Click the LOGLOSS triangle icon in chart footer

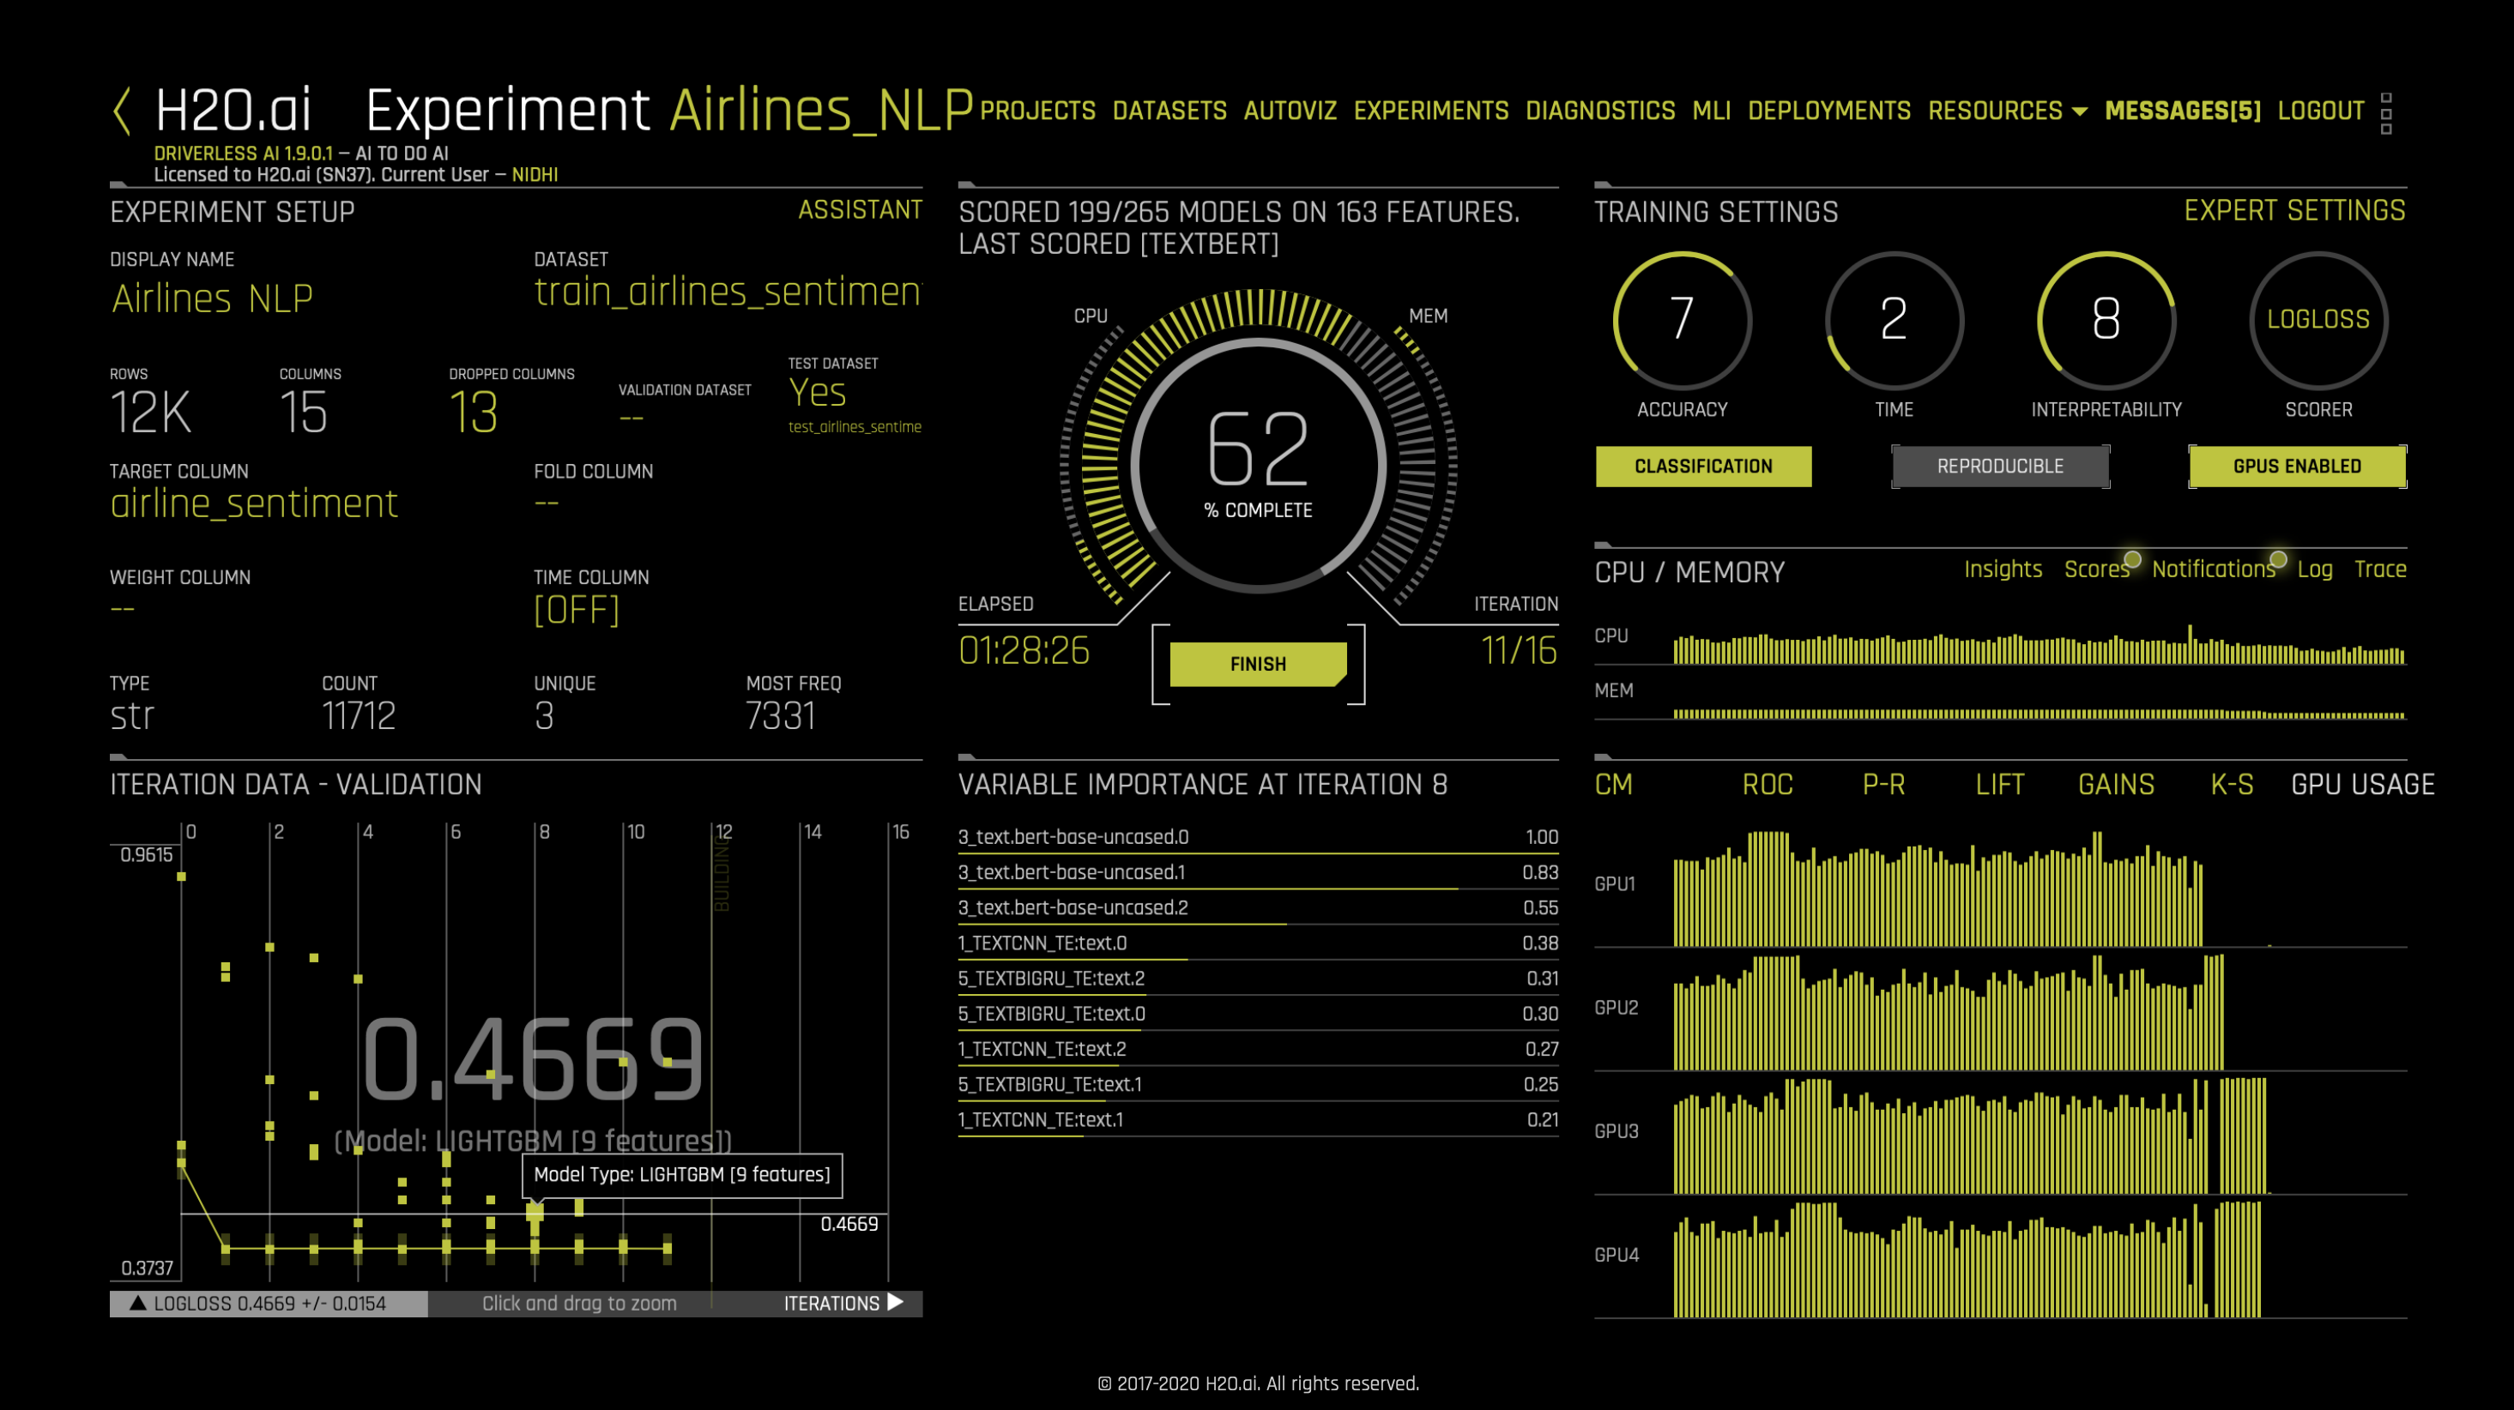click(139, 1303)
